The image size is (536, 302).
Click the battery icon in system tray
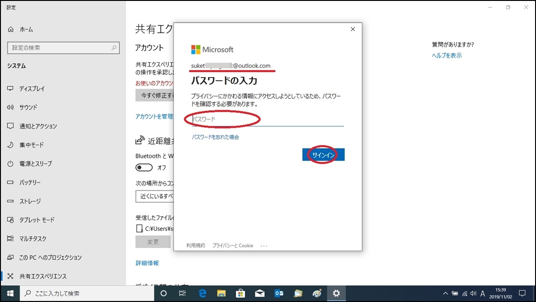point(455,294)
